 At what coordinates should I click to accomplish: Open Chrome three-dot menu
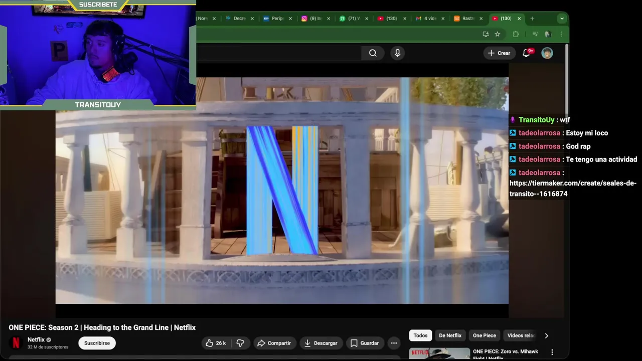pos(561,34)
